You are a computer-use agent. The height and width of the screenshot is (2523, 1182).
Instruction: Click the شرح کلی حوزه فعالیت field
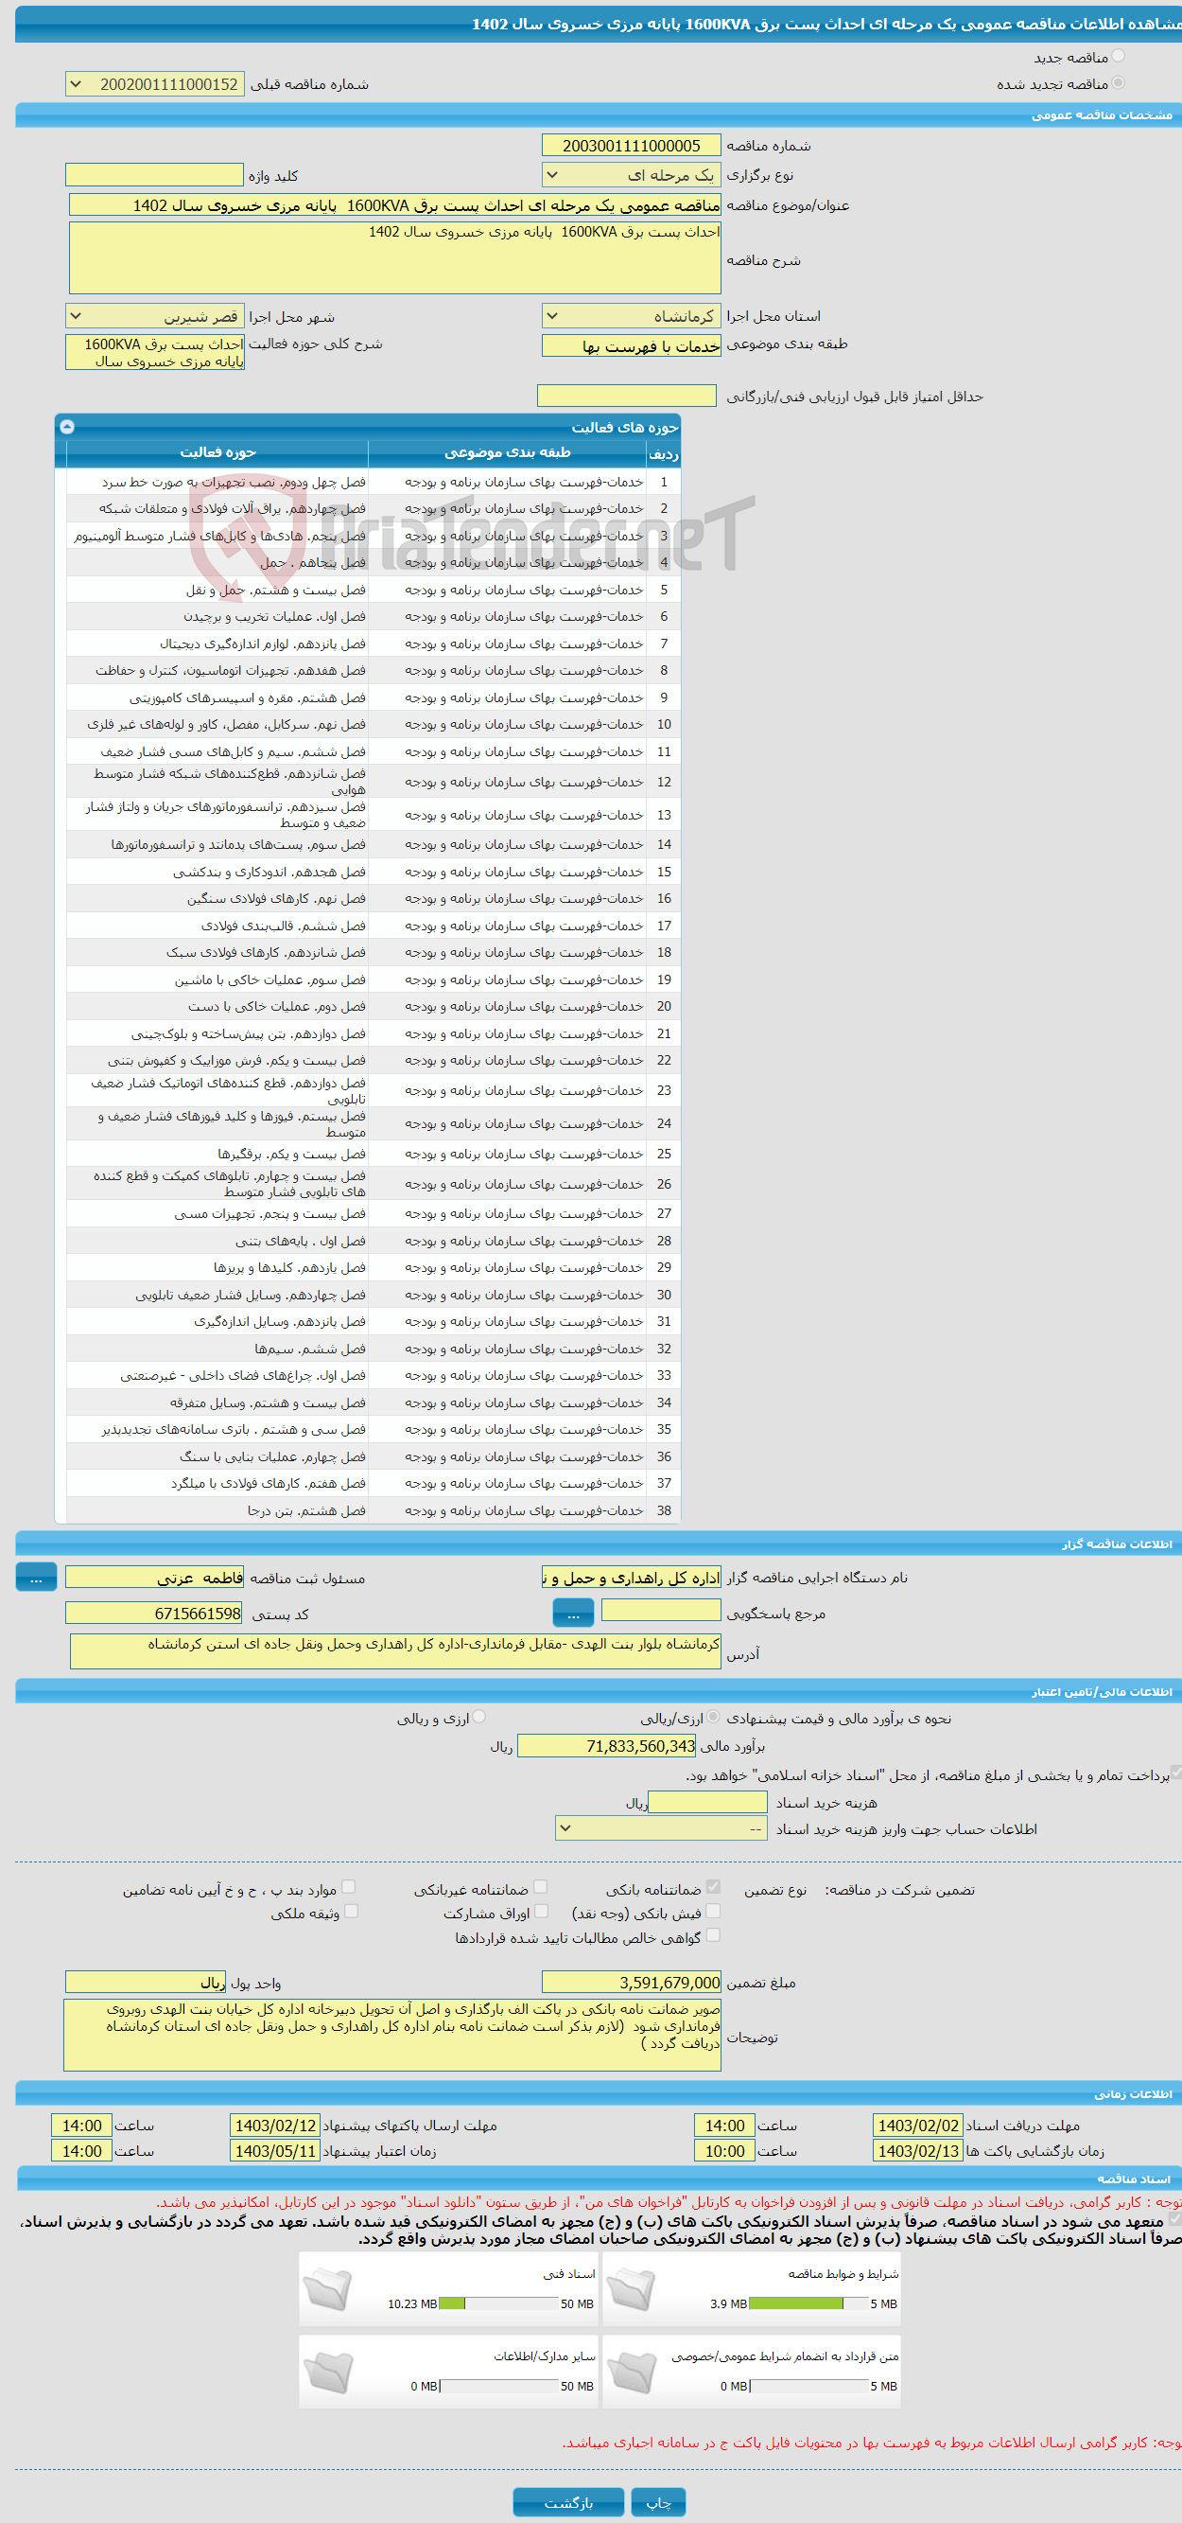tap(154, 352)
